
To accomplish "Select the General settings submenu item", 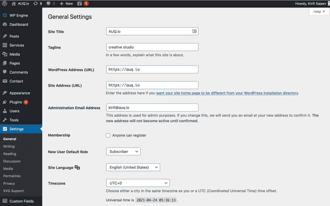I will [x=10, y=139].
